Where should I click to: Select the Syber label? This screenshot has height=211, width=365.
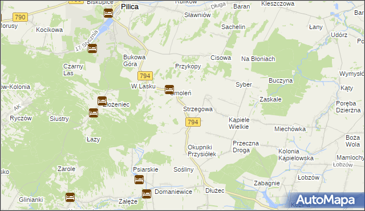coord(244,84)
